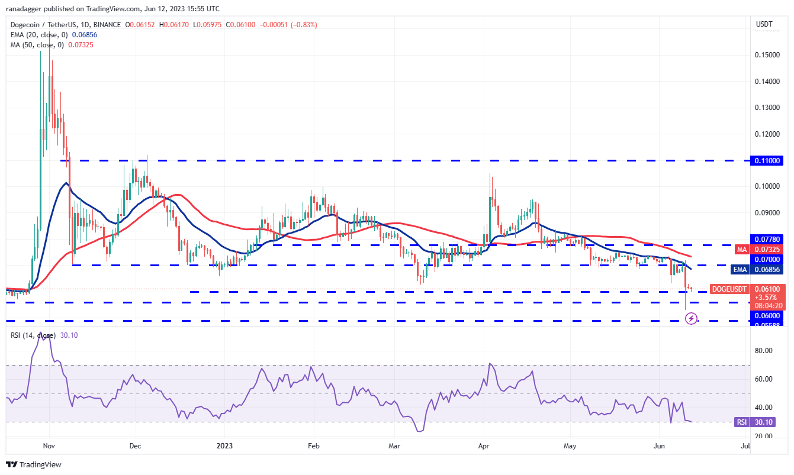Viewport: 794px width, 475px height.
Task: Select the MA (50, close, 0) legend
Action: [x=50, y=45]
